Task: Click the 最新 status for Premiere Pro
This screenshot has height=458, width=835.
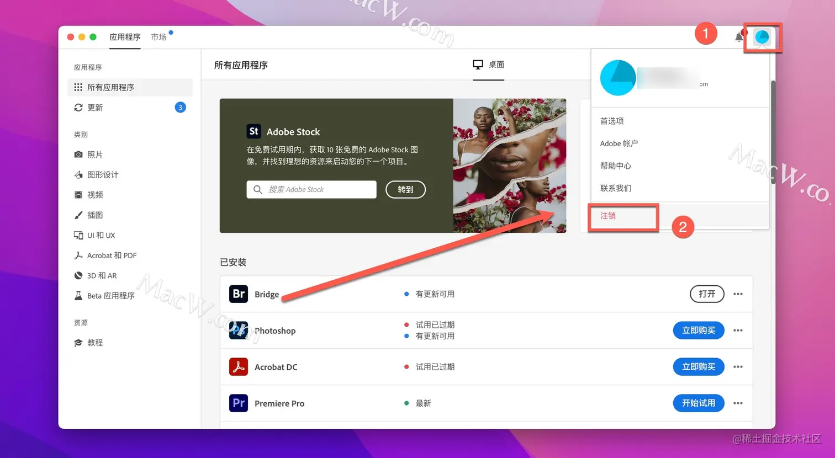Action: (423, 403)
